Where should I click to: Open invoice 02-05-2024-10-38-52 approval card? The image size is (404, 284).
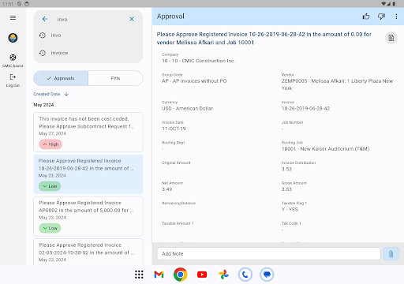[x=88, y=252]
